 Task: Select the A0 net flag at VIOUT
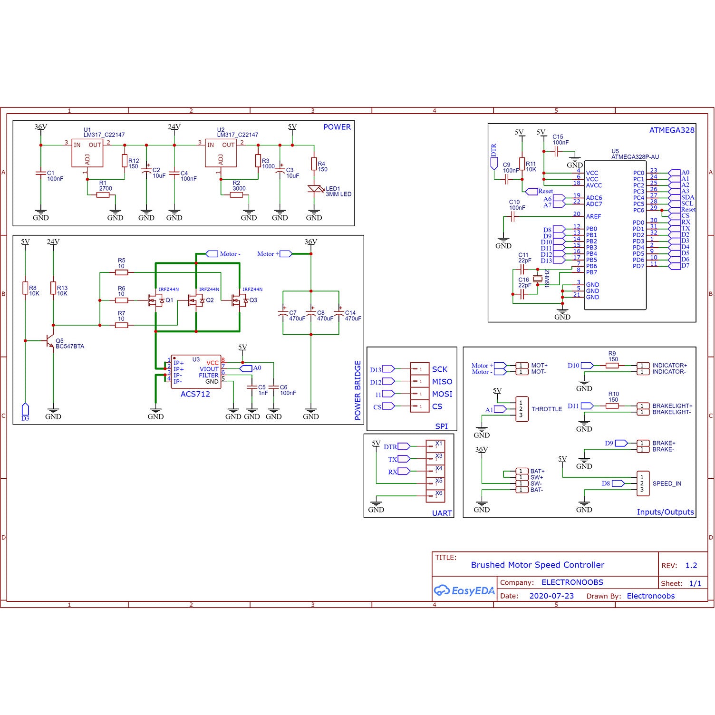point(246,368)
